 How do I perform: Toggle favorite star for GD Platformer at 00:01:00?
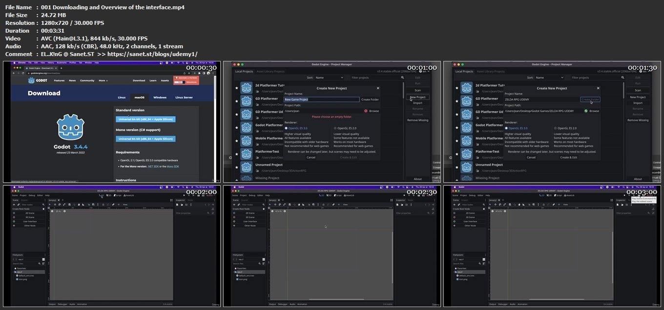[237, 101]
